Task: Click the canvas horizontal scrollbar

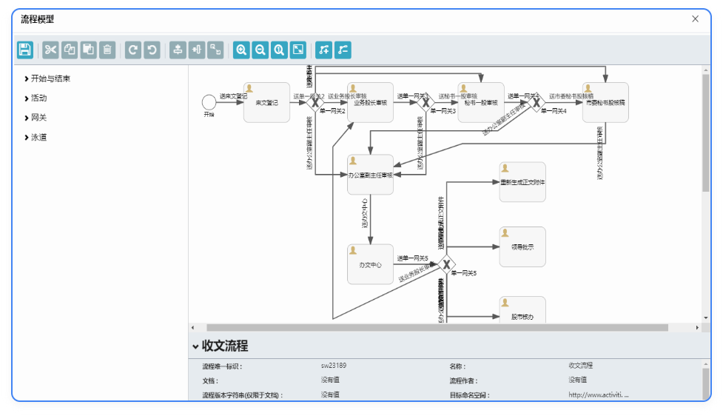Action: (x=437, y=327)
